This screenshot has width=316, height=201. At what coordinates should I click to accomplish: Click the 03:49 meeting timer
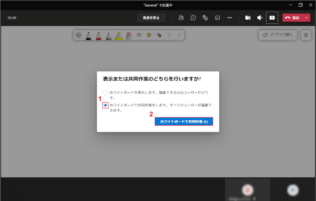pyautogui.click(x=12, y=18)
